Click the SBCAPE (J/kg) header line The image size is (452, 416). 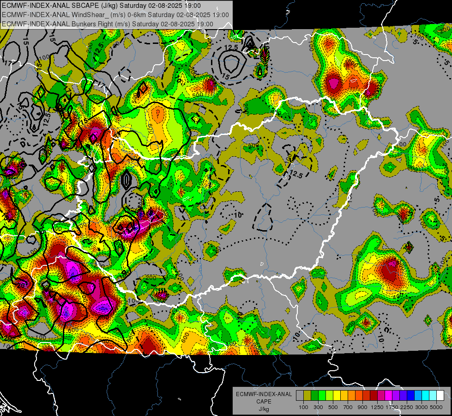(x=101, y=6)
